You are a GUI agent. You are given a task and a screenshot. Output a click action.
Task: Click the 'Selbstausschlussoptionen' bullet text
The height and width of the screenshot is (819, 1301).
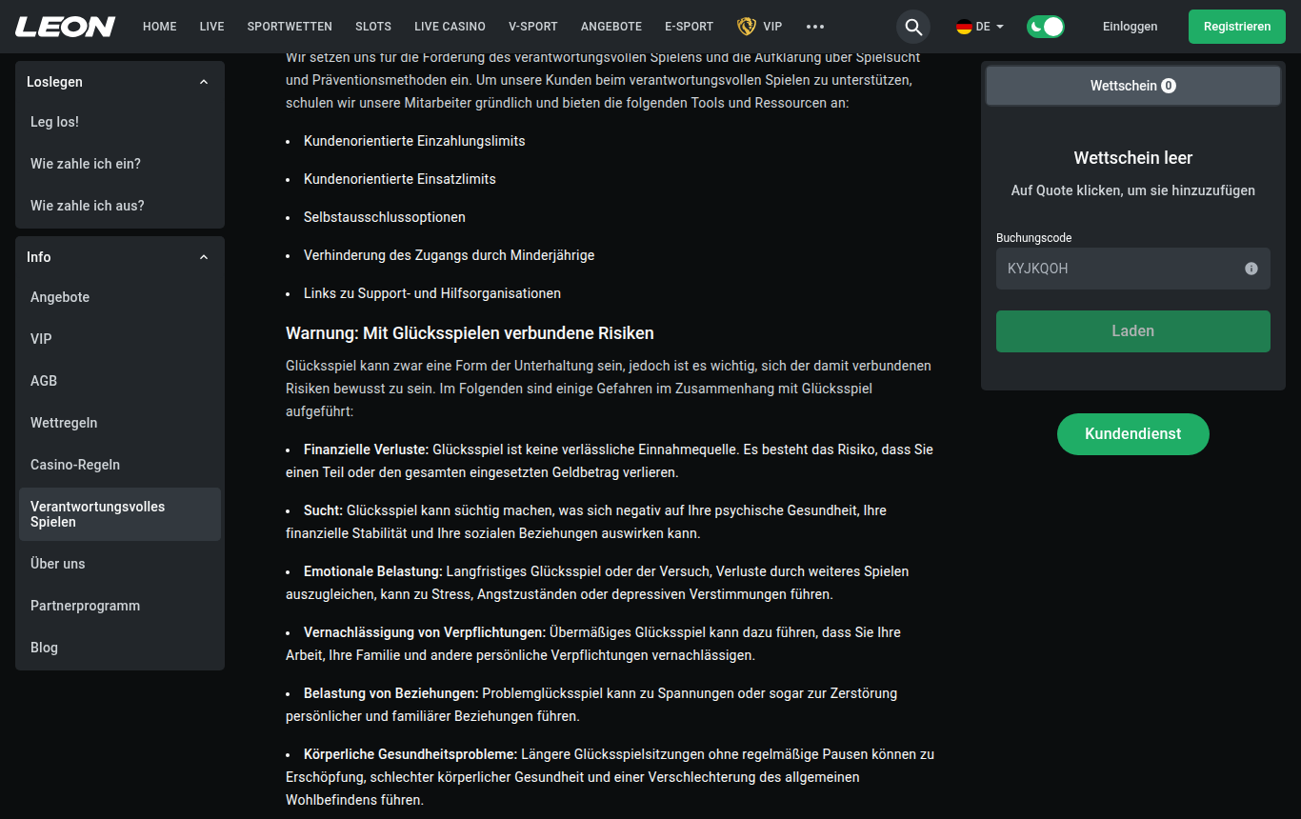[385, 217]
